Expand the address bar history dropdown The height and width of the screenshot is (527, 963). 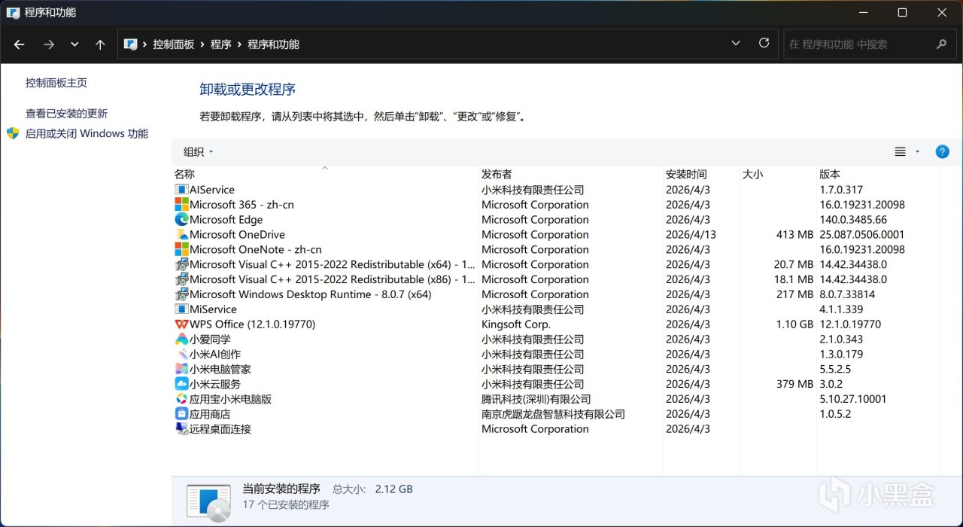click(736, 44)
